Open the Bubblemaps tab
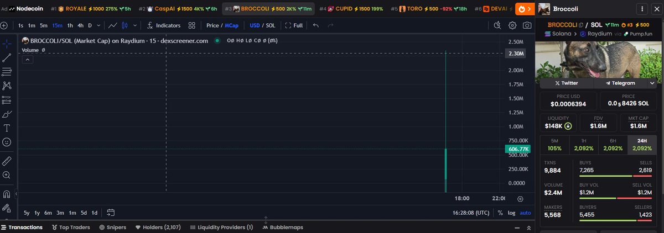 [x=283, y=227]
